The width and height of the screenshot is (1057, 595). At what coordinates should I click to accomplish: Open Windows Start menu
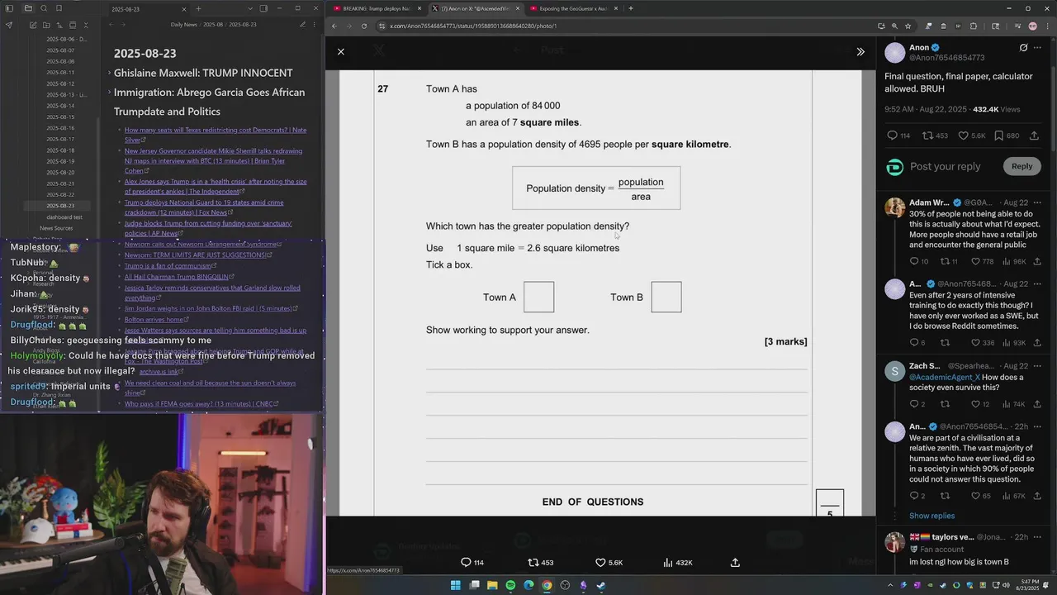pos(455,585)
